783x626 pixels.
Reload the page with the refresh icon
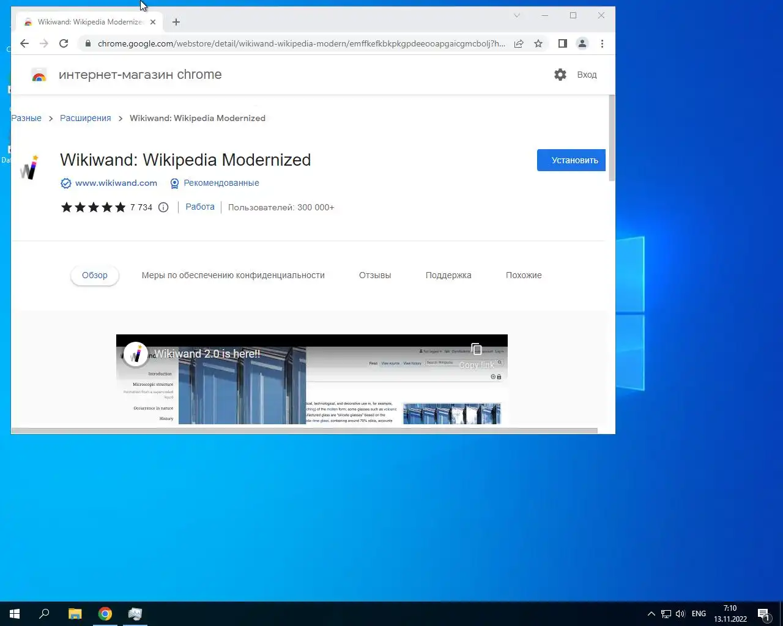coord(64,43)
